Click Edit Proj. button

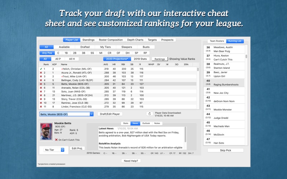pyautogui.click(x=77, y=148)
